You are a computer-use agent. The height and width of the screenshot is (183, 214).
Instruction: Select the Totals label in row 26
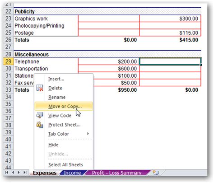pyautogui.click(x=46, y=40)
